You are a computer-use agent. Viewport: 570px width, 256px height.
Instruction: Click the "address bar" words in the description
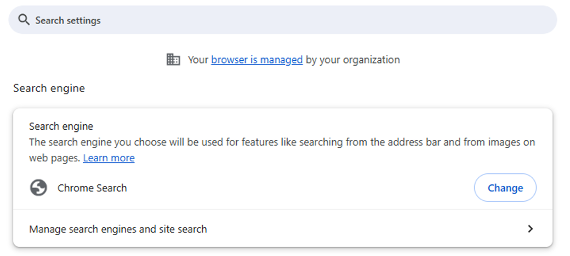[x=410, y=142]
